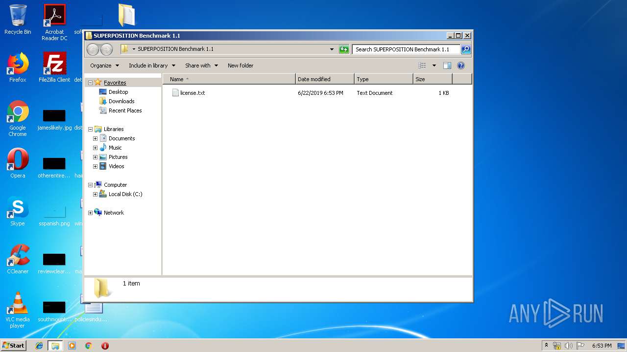This screenshot has width=627, height=352.
Task: Go to Desktop in Favorites
Action: [118, 92]
